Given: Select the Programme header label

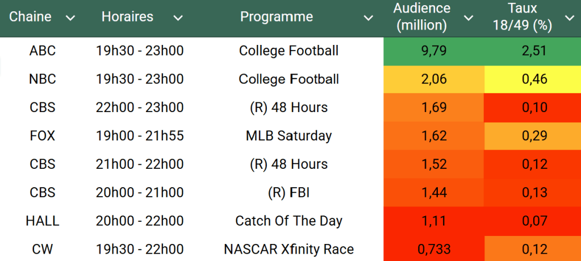Looking at the screenshot, I should pyautogui.click(x=276, y=17).
